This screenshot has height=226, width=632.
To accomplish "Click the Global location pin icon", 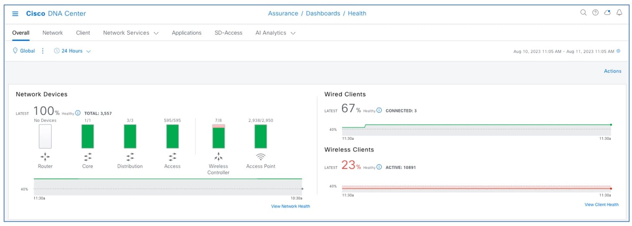I will 15,51.
